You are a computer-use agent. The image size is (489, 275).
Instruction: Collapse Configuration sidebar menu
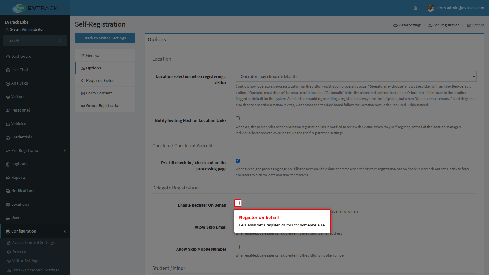(x=35, y=231)
